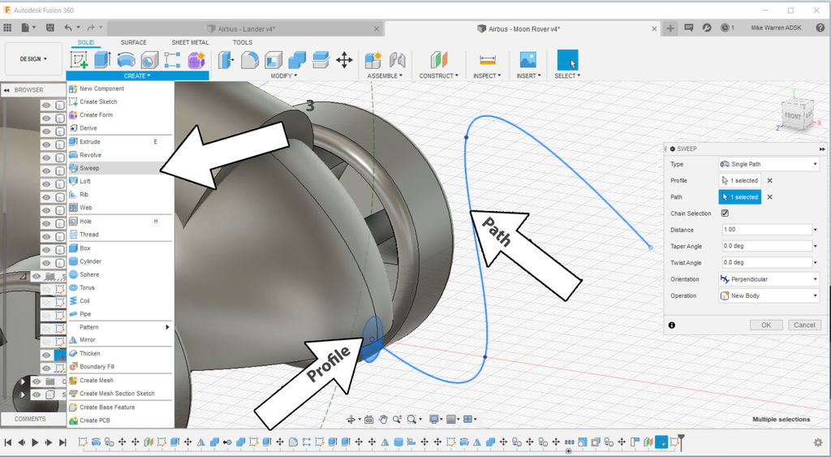Viewport: 831px width, 457px height.
Task: Click the Path 1 selected button
Action: [740, 197]
